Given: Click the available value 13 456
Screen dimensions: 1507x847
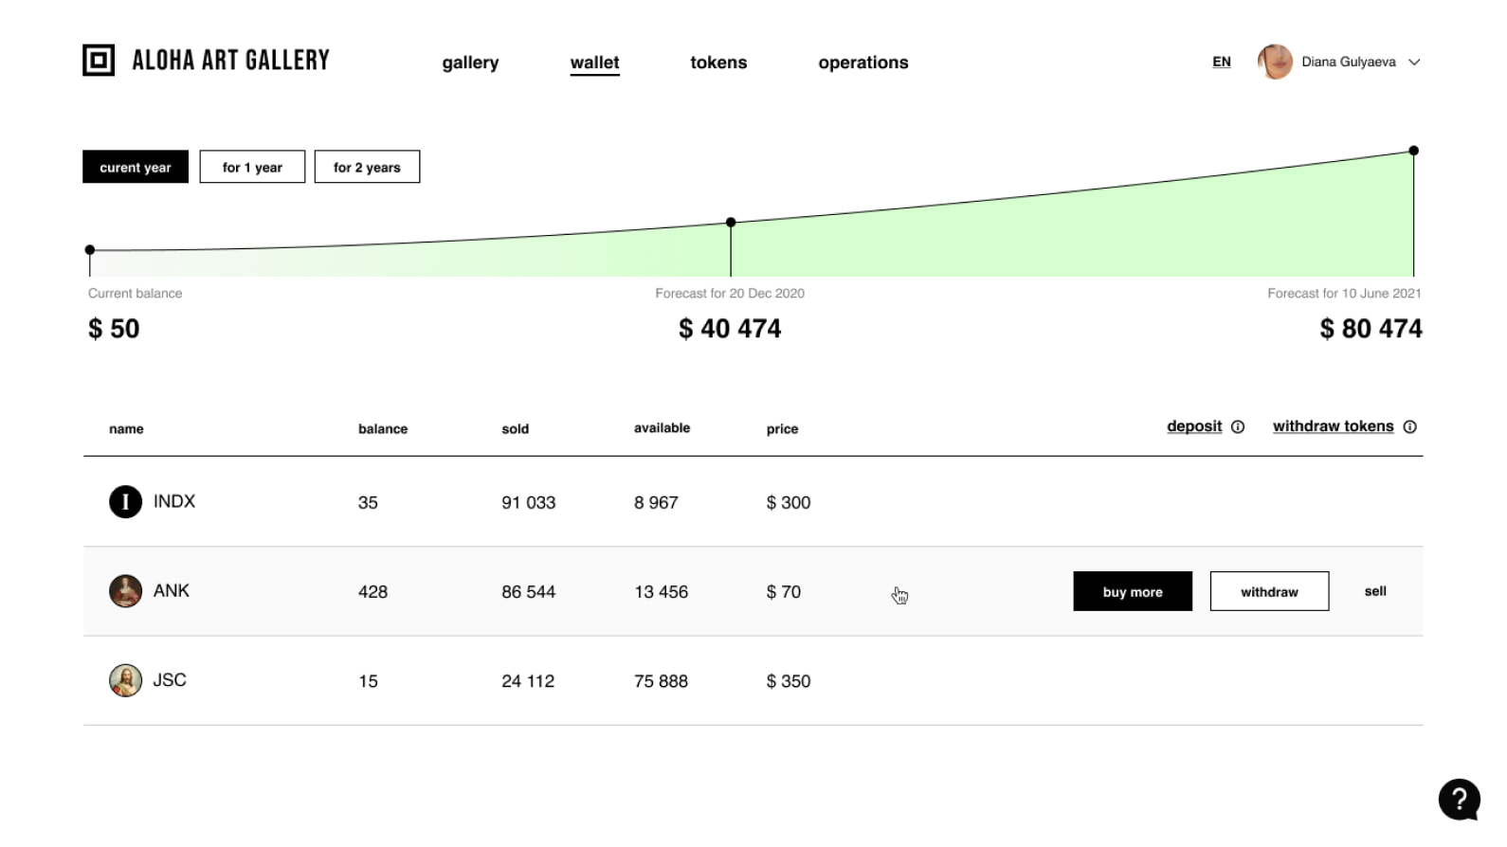Looking at the screenshot, I should point(661,592).
